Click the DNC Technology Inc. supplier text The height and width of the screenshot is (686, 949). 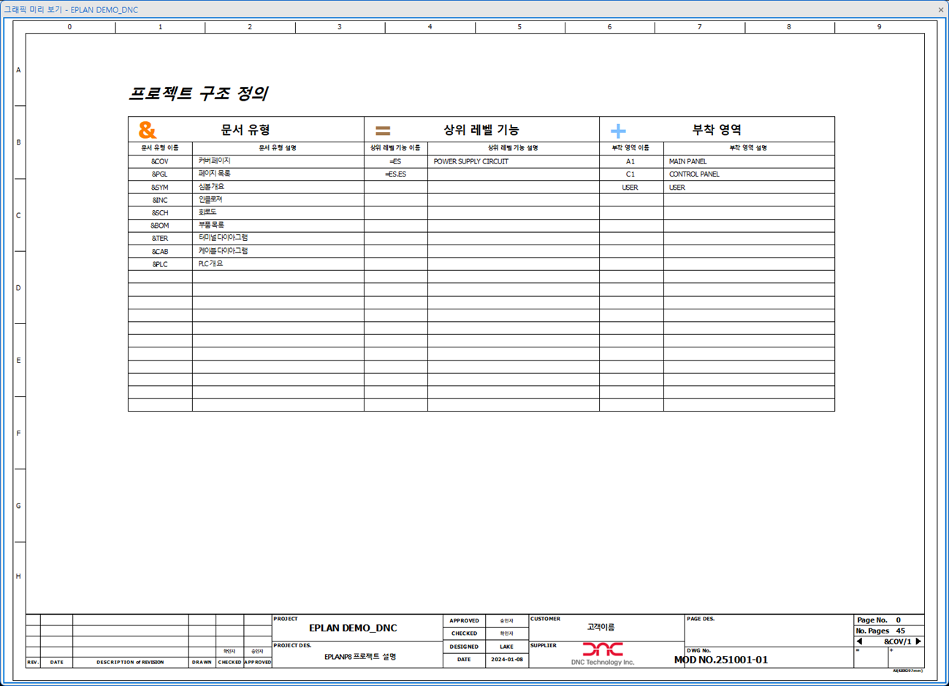click(x=603, y=662)
